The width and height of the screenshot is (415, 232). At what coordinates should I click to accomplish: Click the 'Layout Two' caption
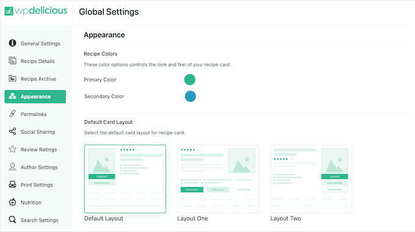coord(286,219)
